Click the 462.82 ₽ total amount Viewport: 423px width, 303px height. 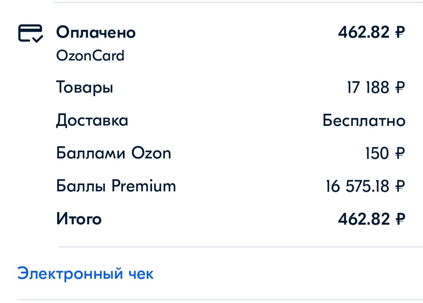point(371,219)
